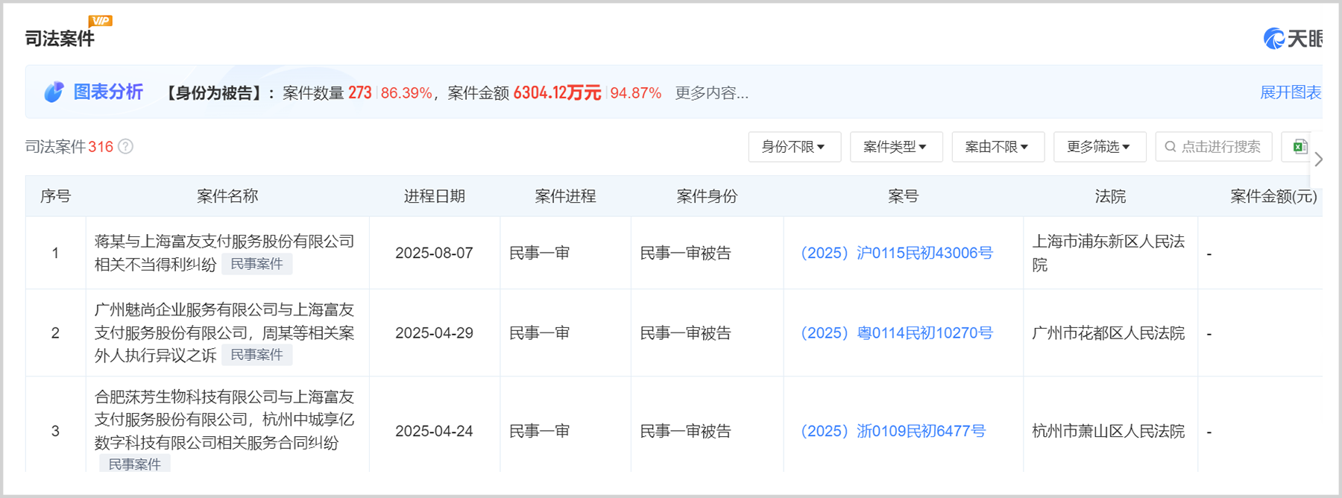Click court 广州市花都区人民法院
The image size is (1342, 498).
[1109, 333]
